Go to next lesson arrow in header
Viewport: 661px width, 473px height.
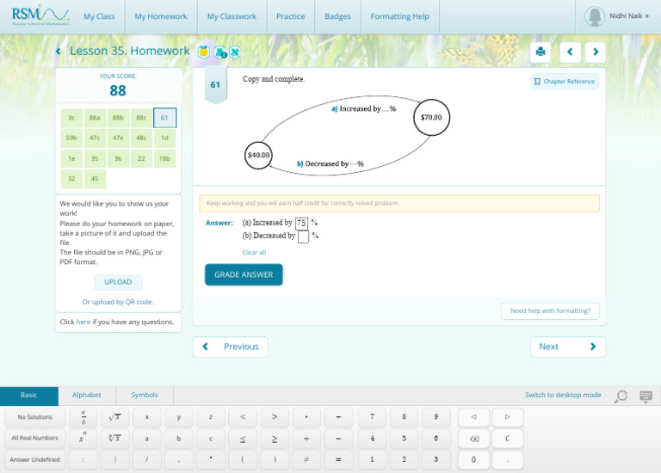(x=596, y=52)
